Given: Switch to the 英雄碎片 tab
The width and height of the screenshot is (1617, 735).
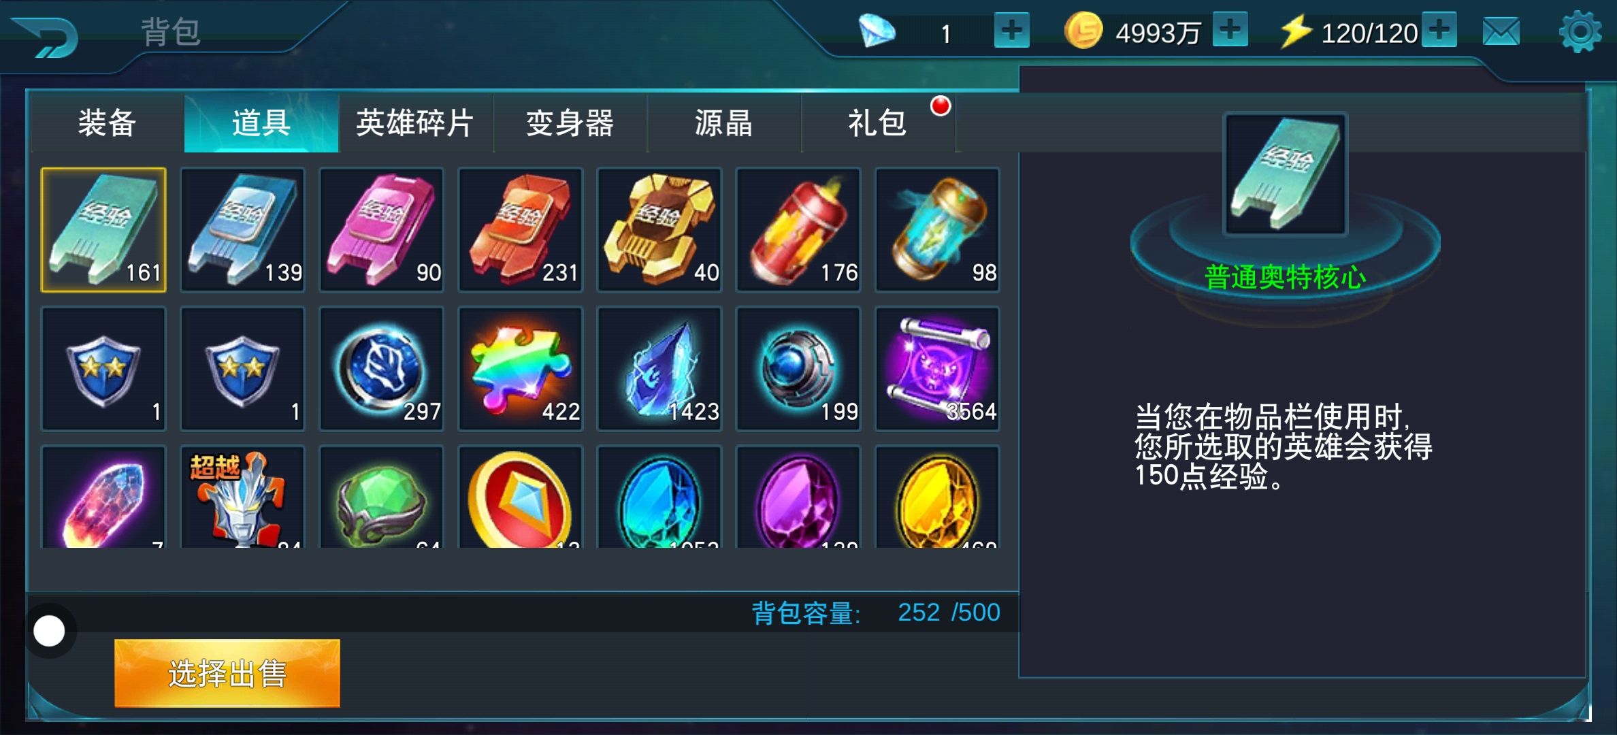Looking at the screenshot, I should click(415, 123).
